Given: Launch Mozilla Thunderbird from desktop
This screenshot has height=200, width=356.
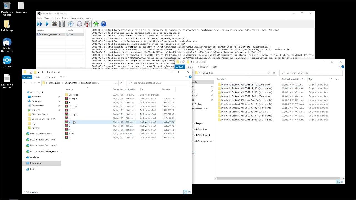Looking at the screenshot, I should pos(7,45).
